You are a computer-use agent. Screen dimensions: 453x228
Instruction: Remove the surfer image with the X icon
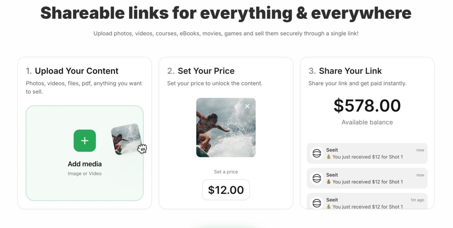pos(247,106)
